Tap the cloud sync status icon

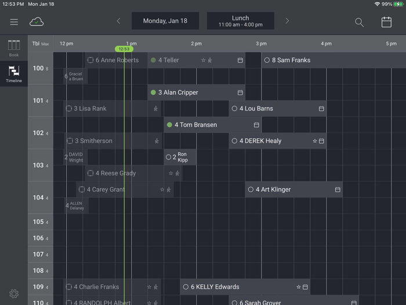37,22
